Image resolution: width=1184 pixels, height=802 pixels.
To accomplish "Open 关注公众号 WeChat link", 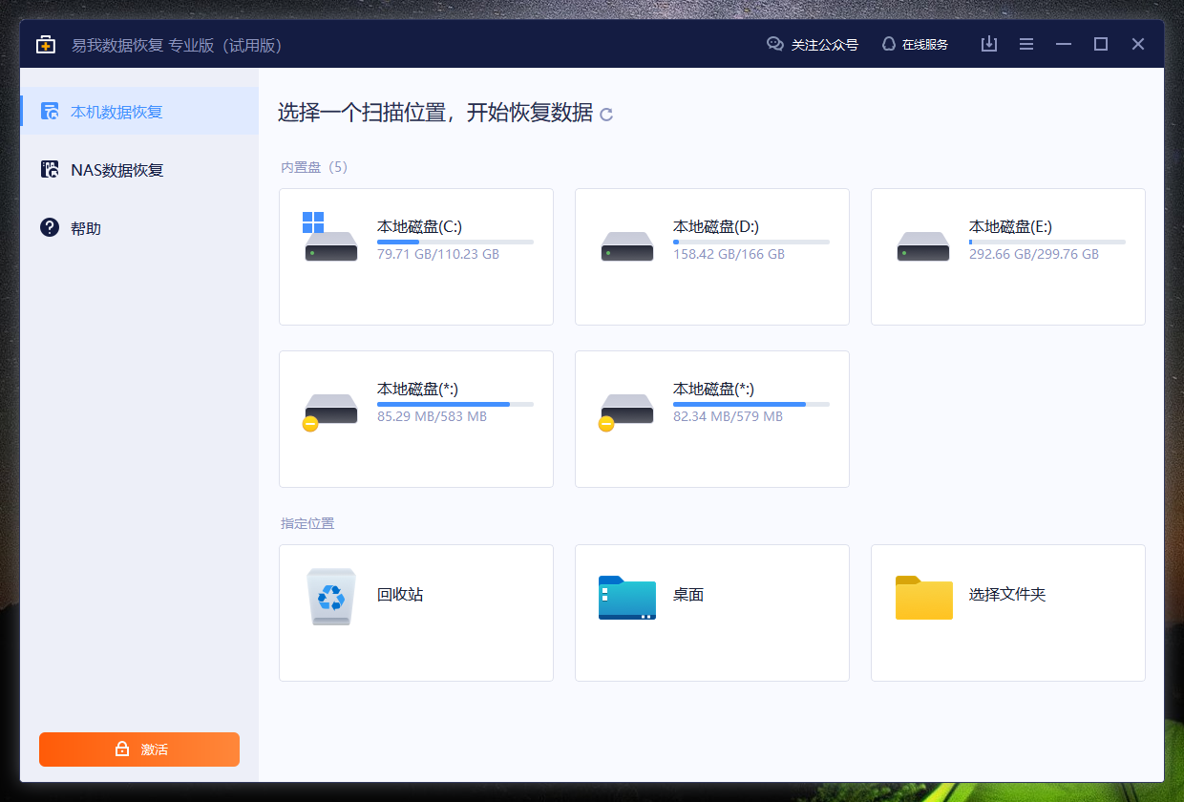I will (825, 45).
